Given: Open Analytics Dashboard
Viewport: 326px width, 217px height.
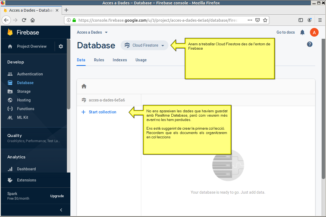Looking at the screenshot, I should coord(26,169).
